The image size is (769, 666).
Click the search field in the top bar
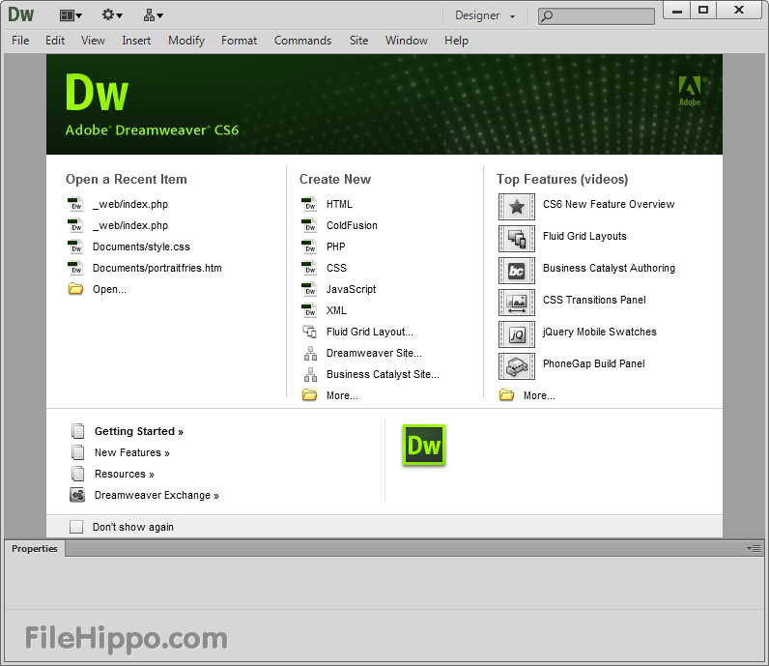point(596,16)
